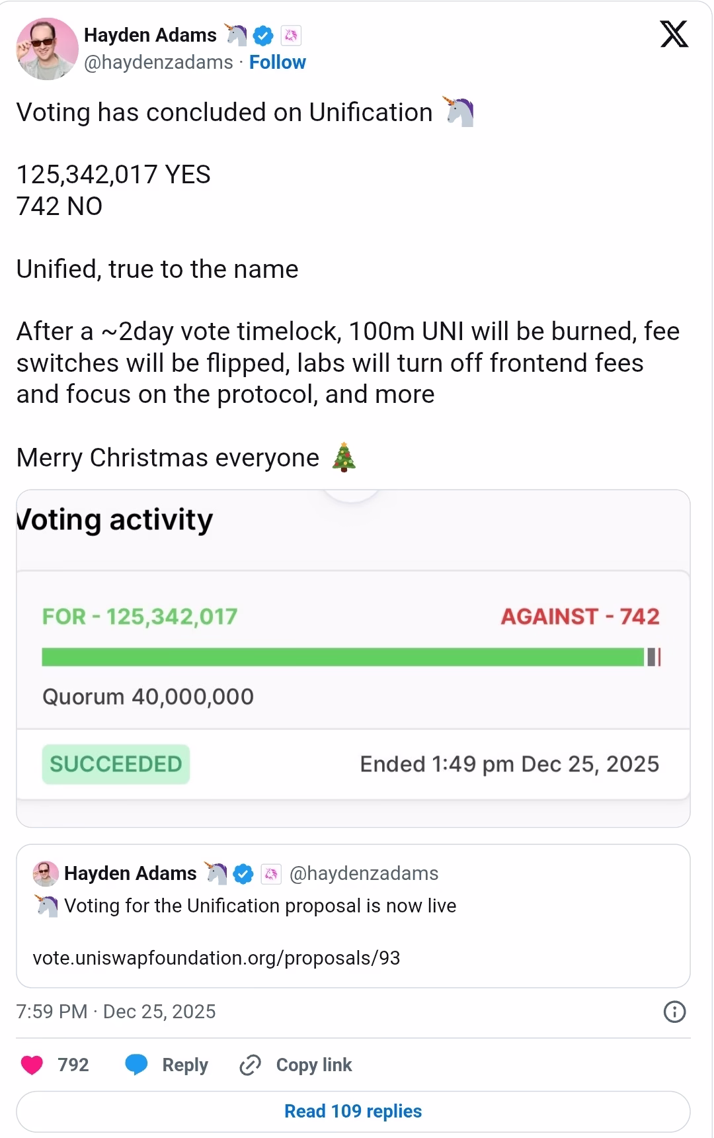The height and width of the screenshot is (1138, 714).
Task: Follow the @haydenzadams account
Action: point(277,62)
